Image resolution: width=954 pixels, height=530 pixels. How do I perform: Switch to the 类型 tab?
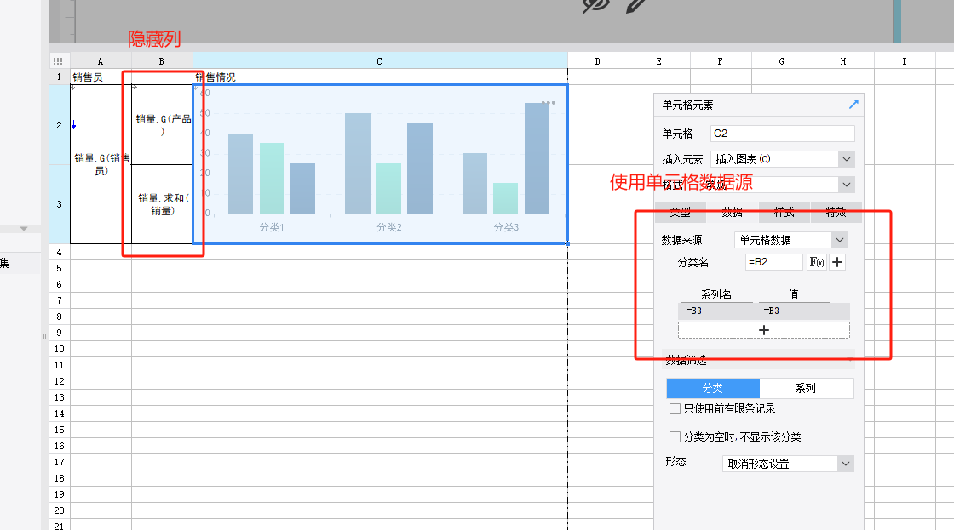point(681,212)
